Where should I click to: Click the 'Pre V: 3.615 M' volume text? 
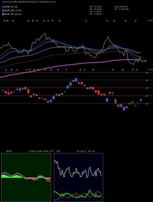click(x=121, y=9)
